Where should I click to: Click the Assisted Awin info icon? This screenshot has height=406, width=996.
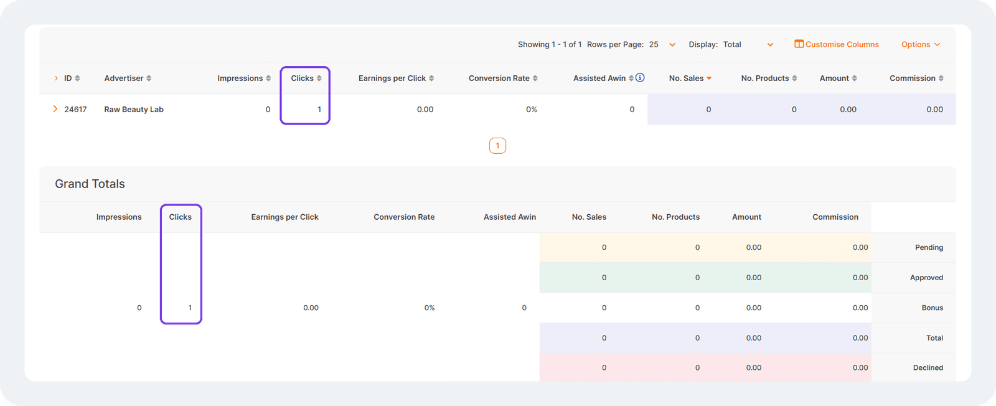640,78
